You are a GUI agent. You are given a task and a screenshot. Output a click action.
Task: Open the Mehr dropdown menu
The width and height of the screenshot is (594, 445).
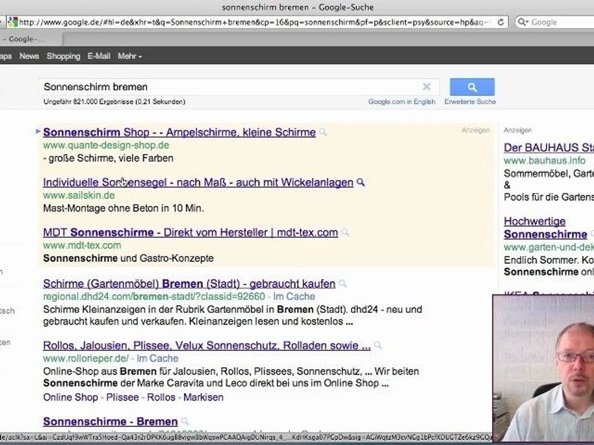tap(129, 56)
